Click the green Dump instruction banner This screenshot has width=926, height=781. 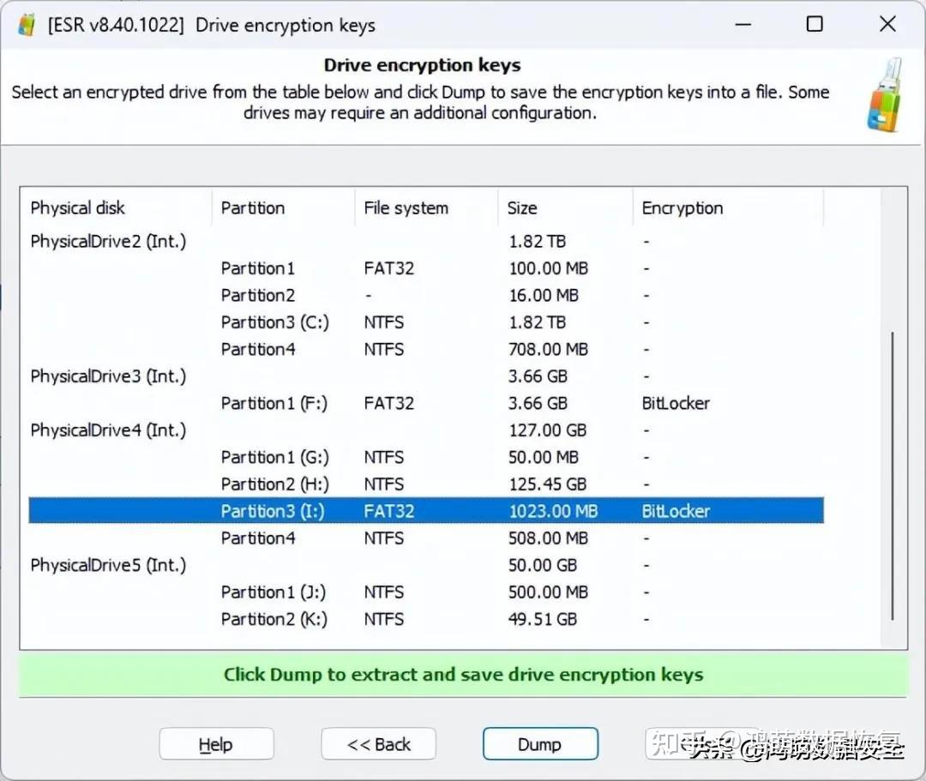[463, 674]
